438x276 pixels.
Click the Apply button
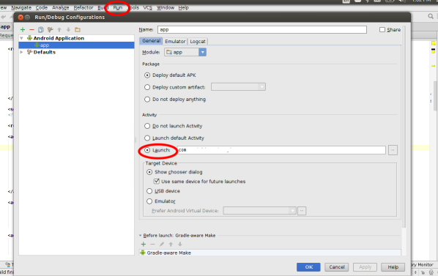pos(365,267)
